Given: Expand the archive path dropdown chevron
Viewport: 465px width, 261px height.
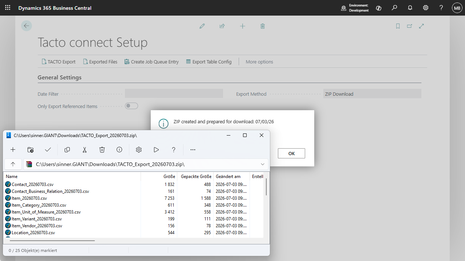Looking at the screenshot, I should tap(263, 164).
